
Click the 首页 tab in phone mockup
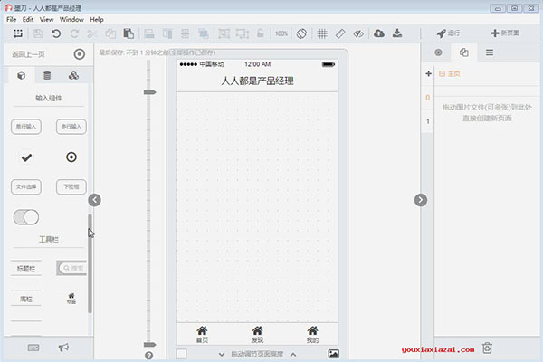(202, 334)
